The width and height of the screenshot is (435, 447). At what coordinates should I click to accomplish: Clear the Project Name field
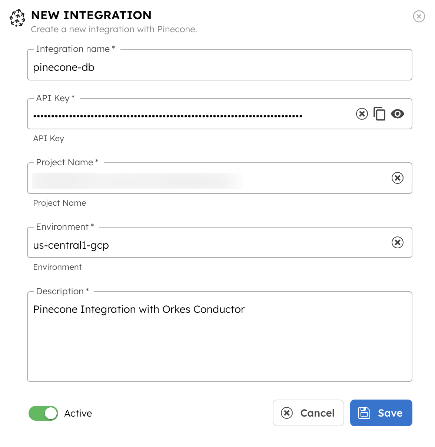(x=398, y=178)
